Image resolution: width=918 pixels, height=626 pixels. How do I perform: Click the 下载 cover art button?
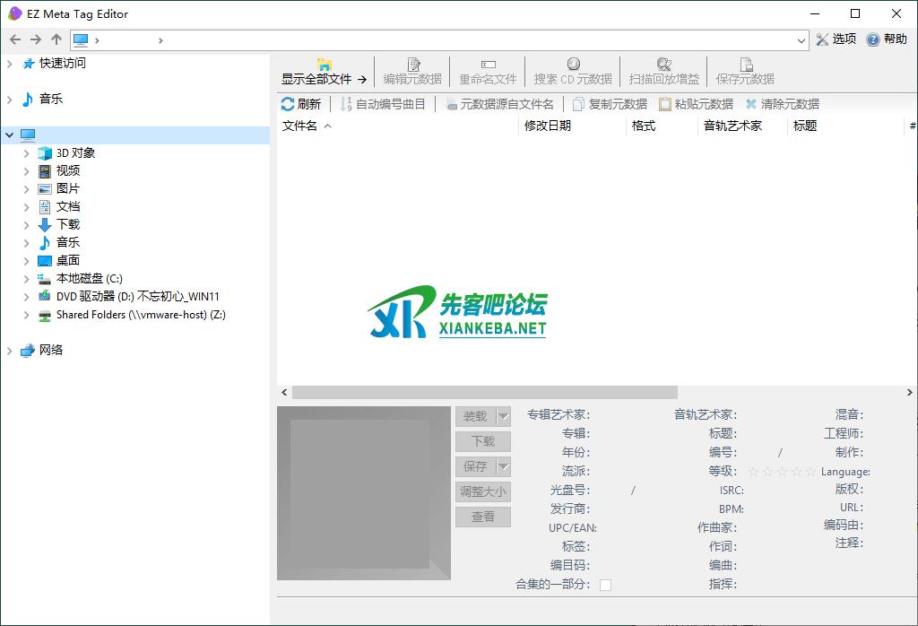(x=483, y=441)
